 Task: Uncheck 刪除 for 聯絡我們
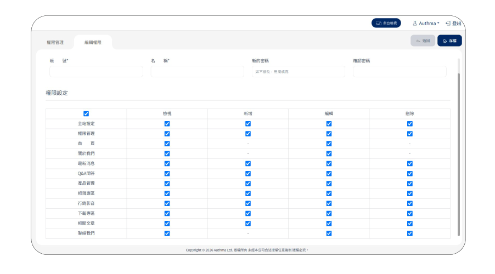coord(410,233)
